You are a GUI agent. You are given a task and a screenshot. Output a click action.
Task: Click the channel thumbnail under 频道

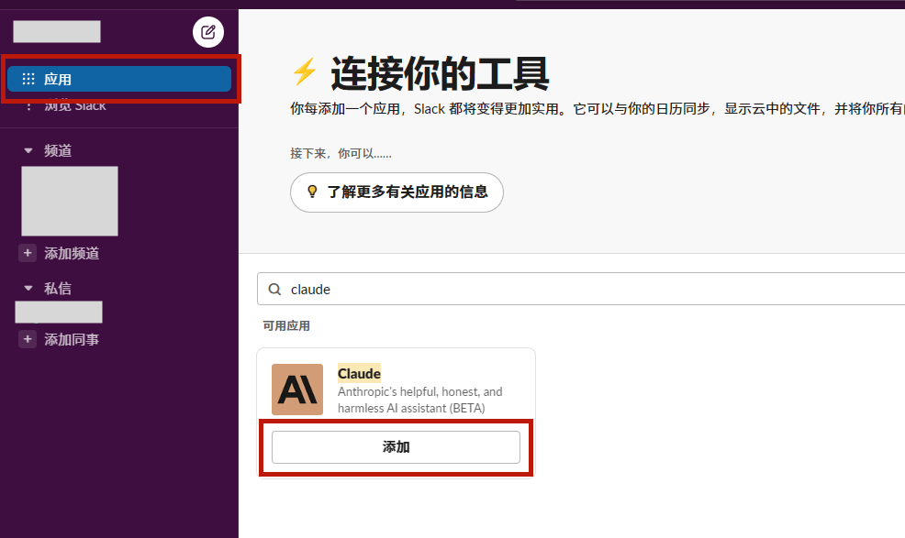point(69,201)
